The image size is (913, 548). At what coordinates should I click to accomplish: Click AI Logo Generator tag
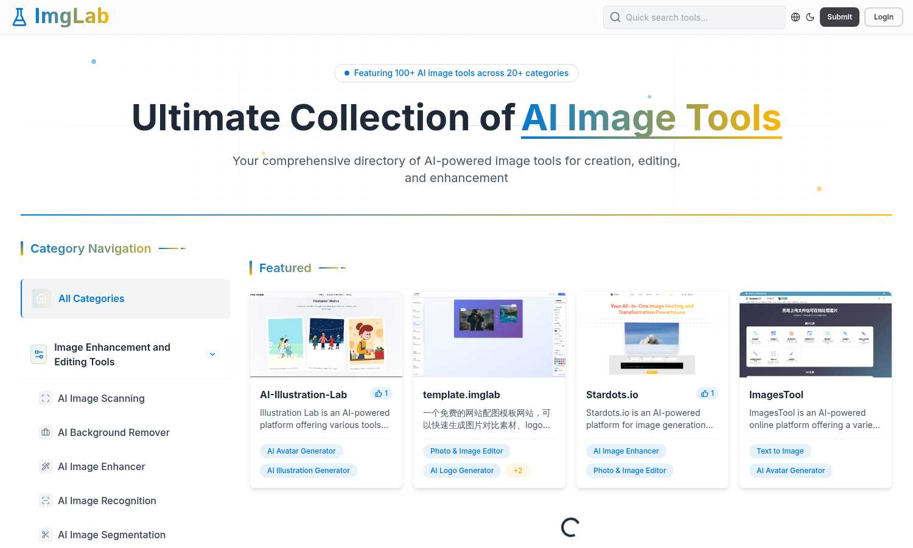(462, 471)
